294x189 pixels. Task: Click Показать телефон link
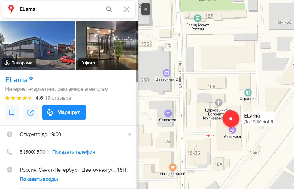coord(74,152)
